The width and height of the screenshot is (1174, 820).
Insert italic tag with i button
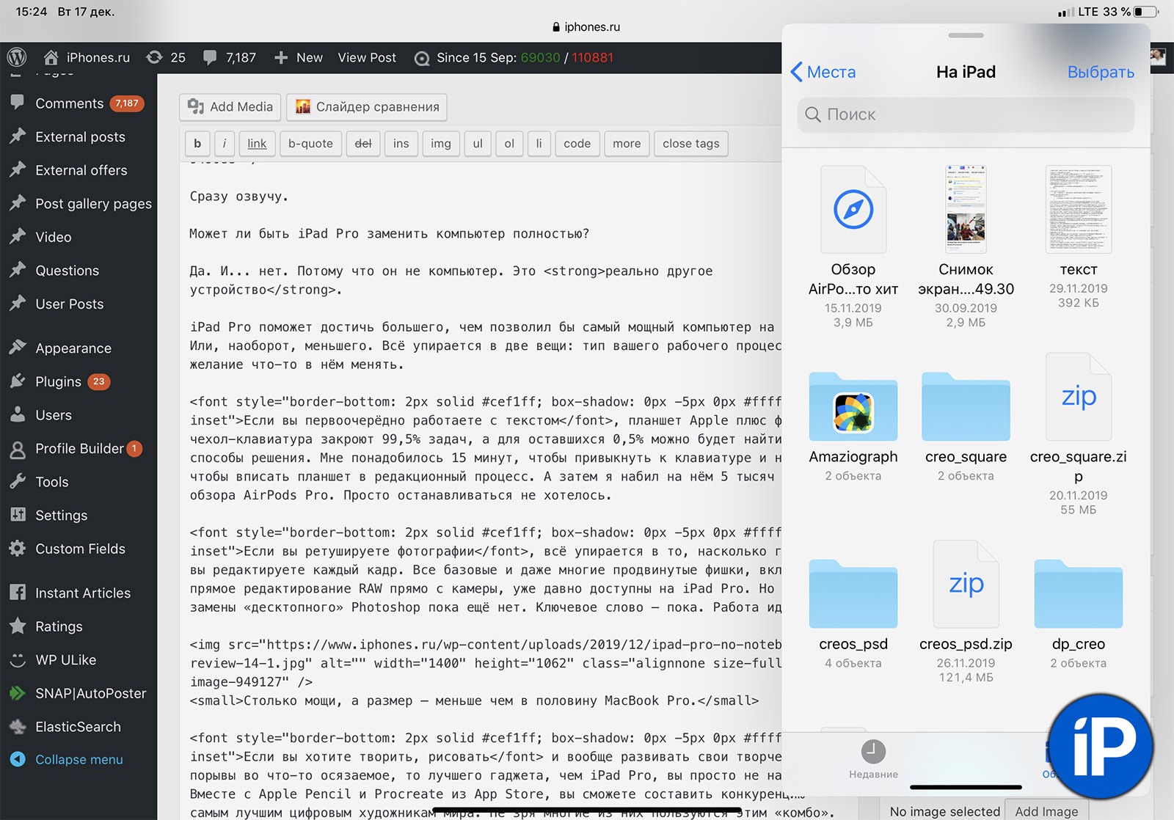tap(225, 144)
